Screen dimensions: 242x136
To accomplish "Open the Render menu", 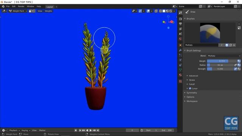I will point(21,6).
